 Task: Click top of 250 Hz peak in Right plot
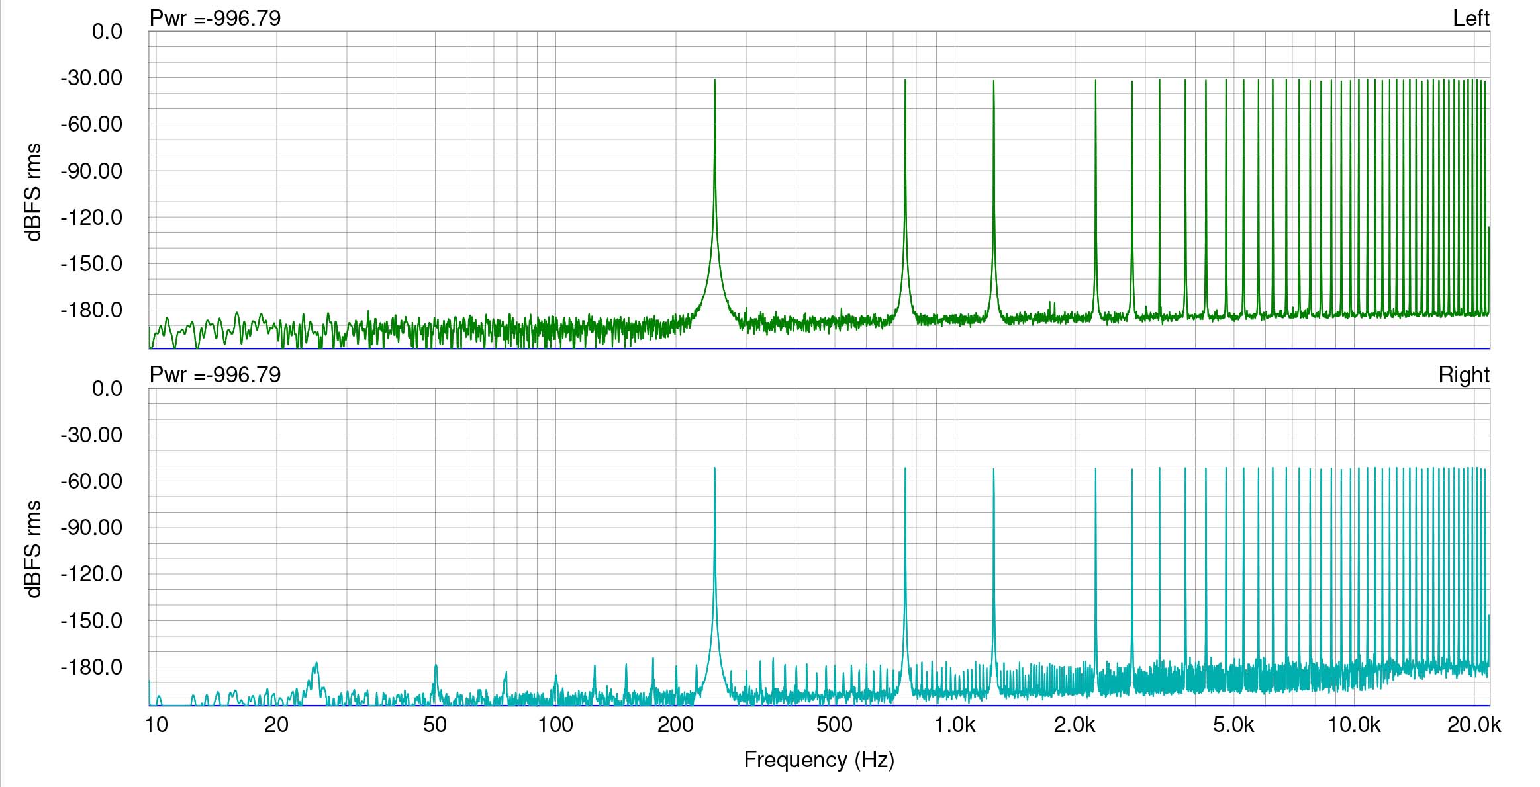tap(714, 469)
